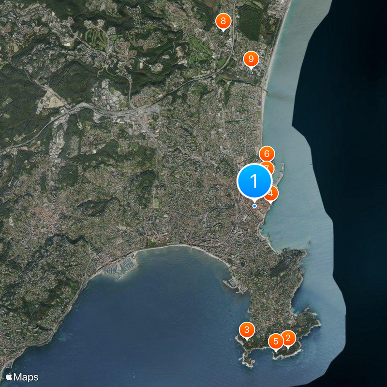
Task: Select pin 3 on the western peninsula
Action: pyautogui.click(x=247, y=330)
